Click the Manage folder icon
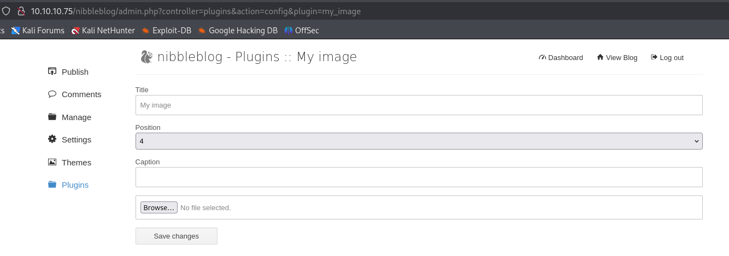Image resolution: width=729 pixels, height=256 pixels. tap(52, 117)
